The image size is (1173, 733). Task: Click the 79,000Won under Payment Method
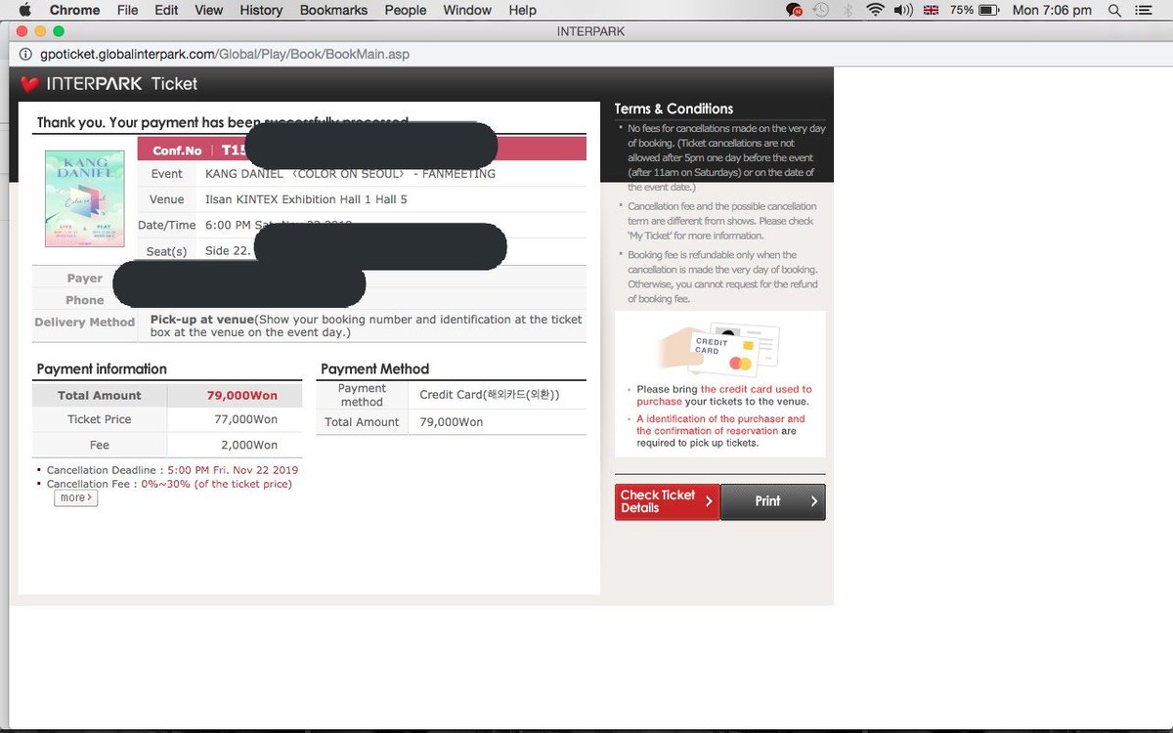(452, 422)
